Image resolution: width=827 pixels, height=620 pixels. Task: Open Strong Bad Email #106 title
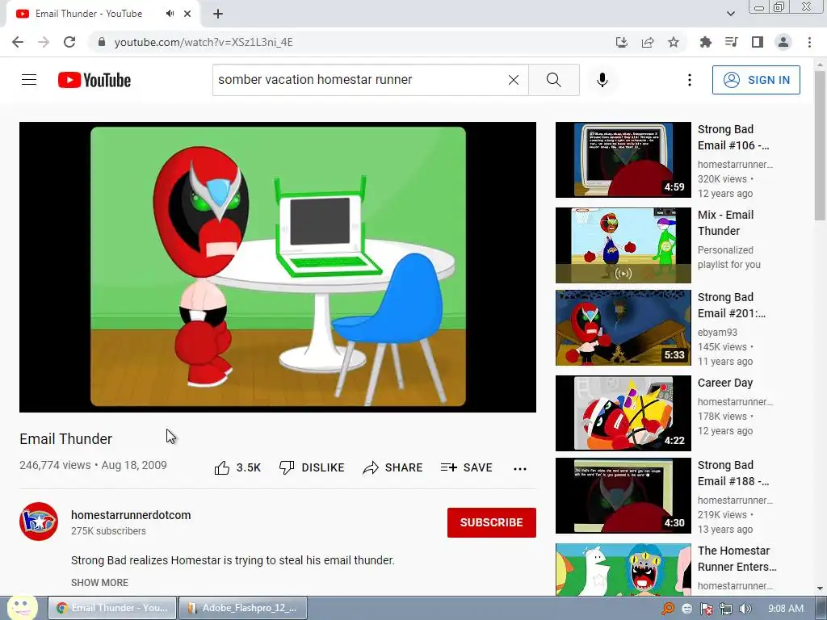click(x=733, y=137)
